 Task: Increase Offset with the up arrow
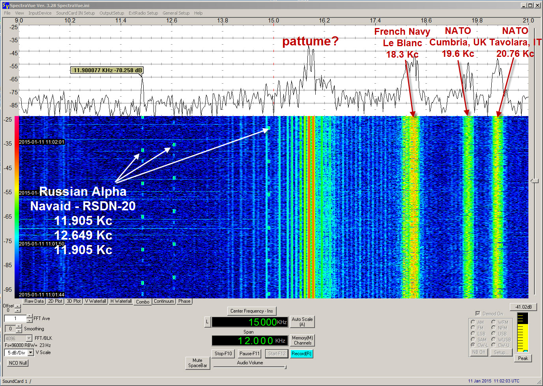17,306
